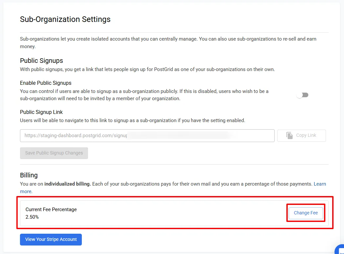Screen dimensions: 344x254
Task: Click inside the red-highlighted fee row
Action: (x=164, y=213)
